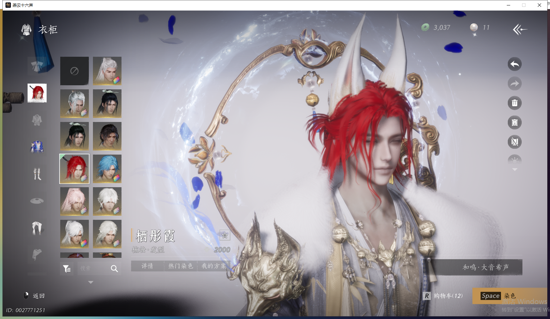
Task: Open the 我的方案 tab
Action: [214, 266]
